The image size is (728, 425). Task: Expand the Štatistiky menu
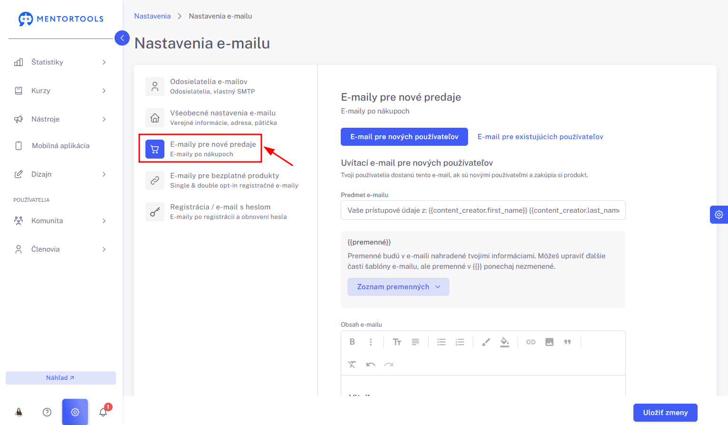pyautogui.click(x=60, y=62)
